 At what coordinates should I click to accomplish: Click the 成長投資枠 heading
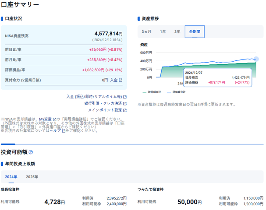pos(10,189)
